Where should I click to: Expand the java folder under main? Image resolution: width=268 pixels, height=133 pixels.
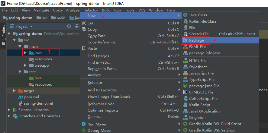tap(25, 53)
